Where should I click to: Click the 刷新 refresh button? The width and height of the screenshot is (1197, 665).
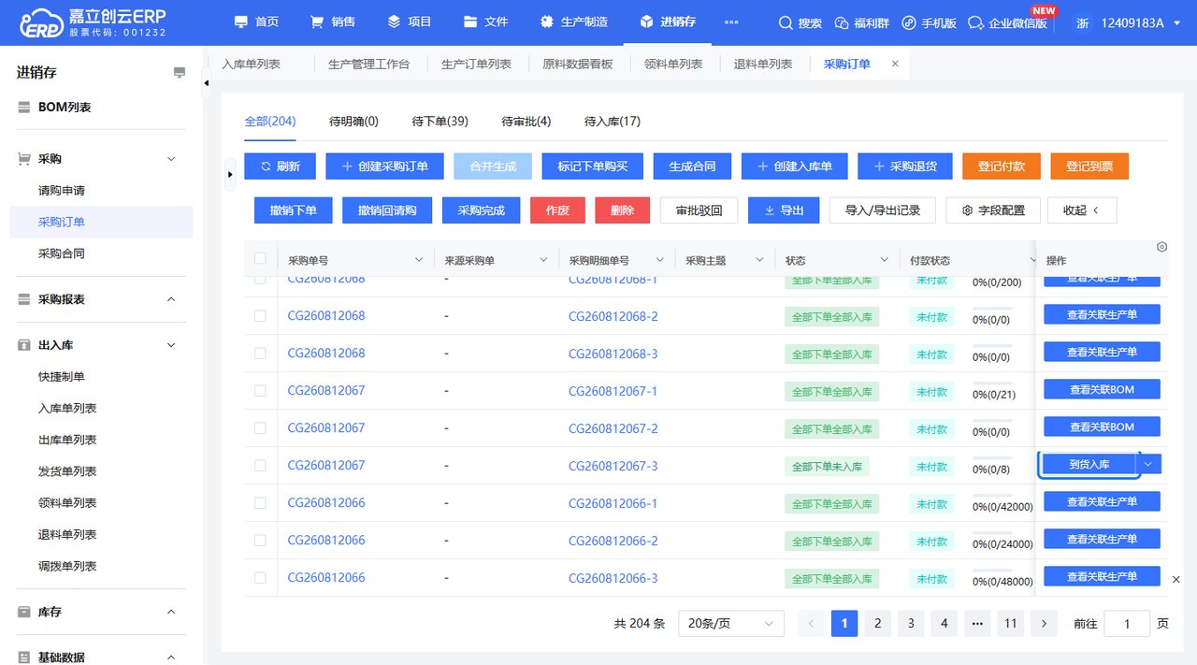click(281, 166)
